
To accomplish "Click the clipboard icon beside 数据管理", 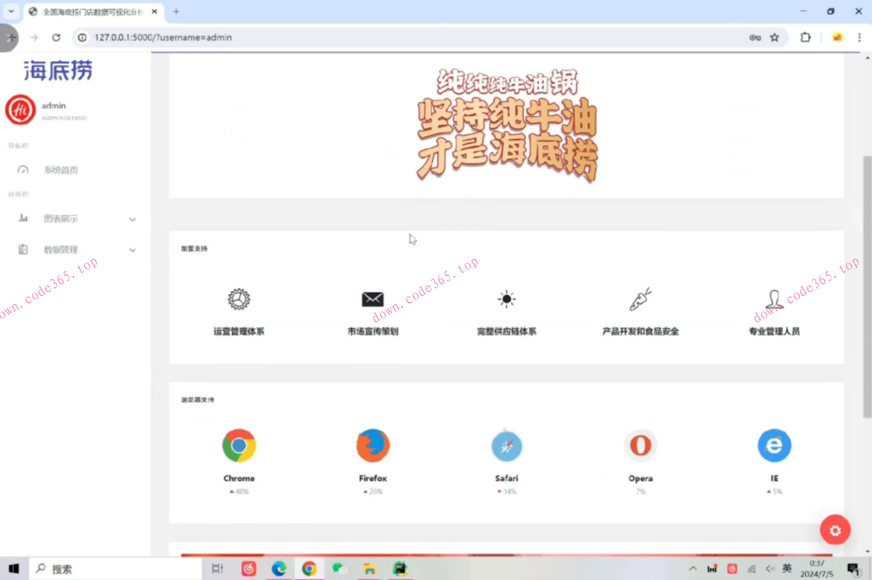I will click(23, 249).
